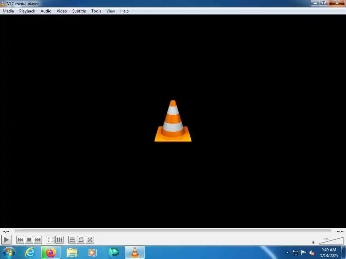
Task: Click the muted system volume tray icon
Action: [x=312, y=253]
